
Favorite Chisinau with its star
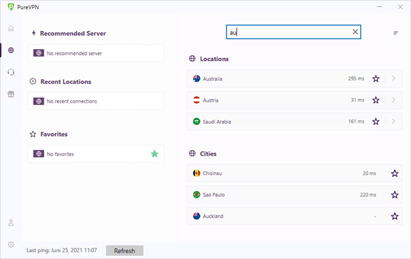click(395, 173)
